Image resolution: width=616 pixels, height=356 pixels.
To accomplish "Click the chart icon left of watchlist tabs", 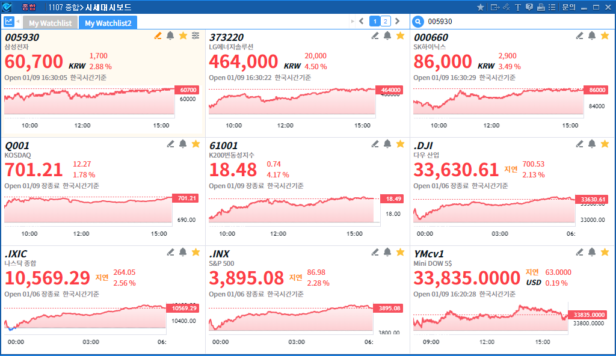I will tap(9, 22).
